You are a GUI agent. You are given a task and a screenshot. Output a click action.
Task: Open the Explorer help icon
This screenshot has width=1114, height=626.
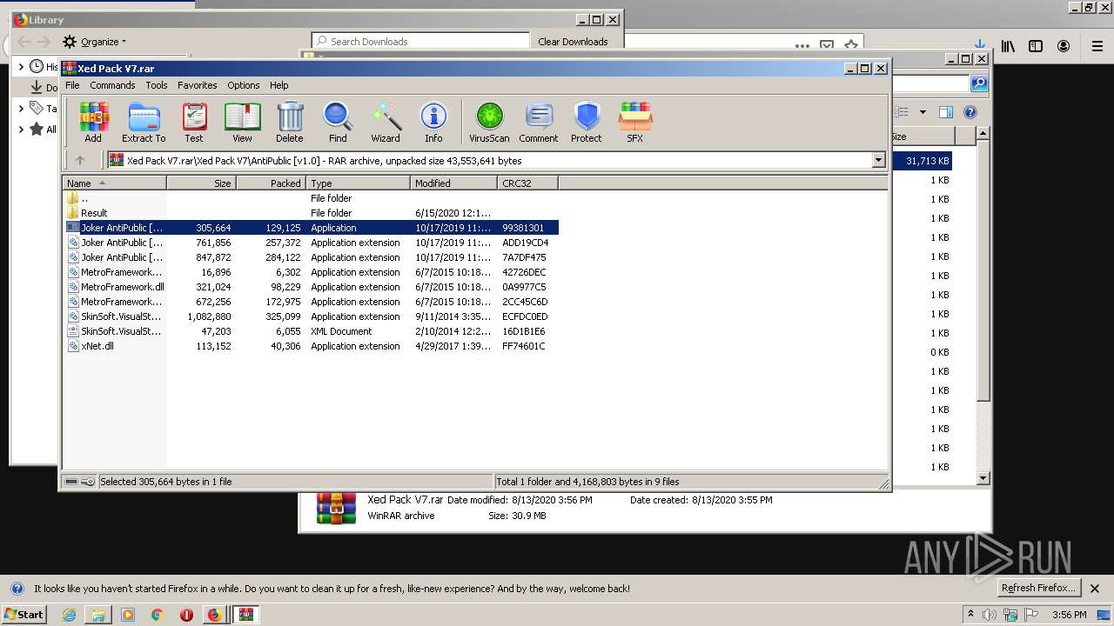(970, 112)
